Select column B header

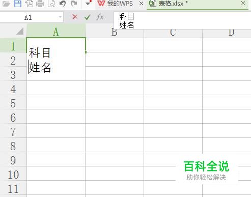[x=115, y=33]
